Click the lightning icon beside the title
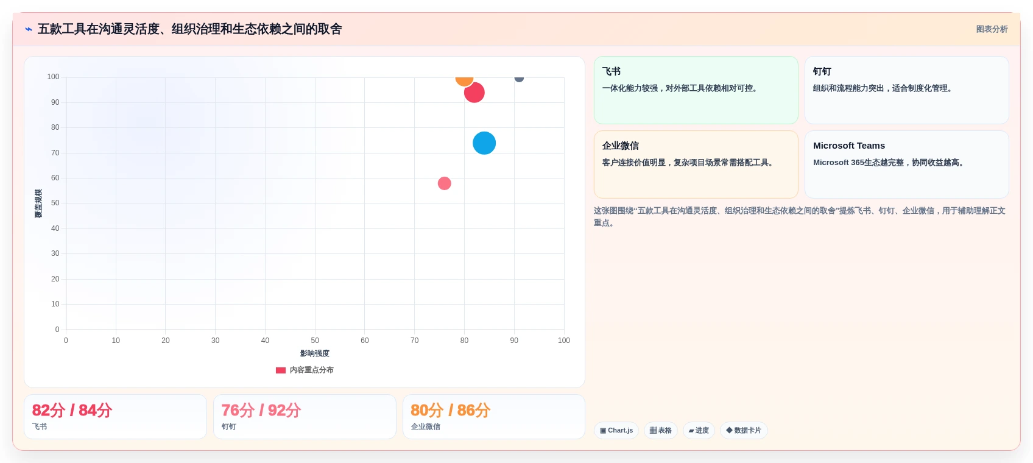 [29, 29]
